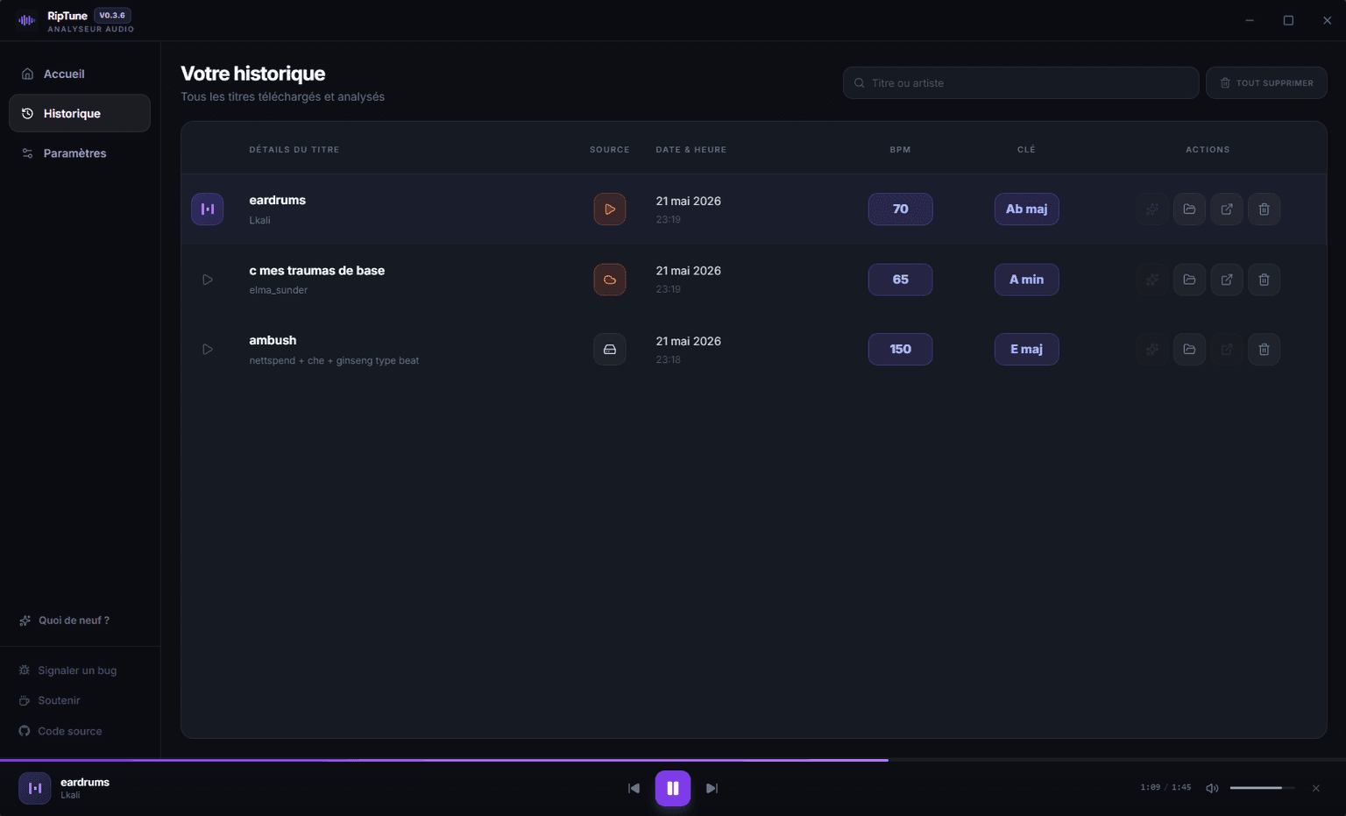Click the now-playing eardrums artwork in player bar
This screenshot has width=1346, height=816.
(x=35, y=788)
